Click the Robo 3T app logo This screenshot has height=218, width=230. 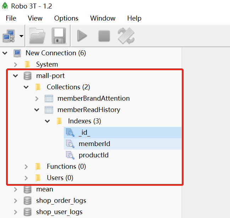click(x=5, y=6)
